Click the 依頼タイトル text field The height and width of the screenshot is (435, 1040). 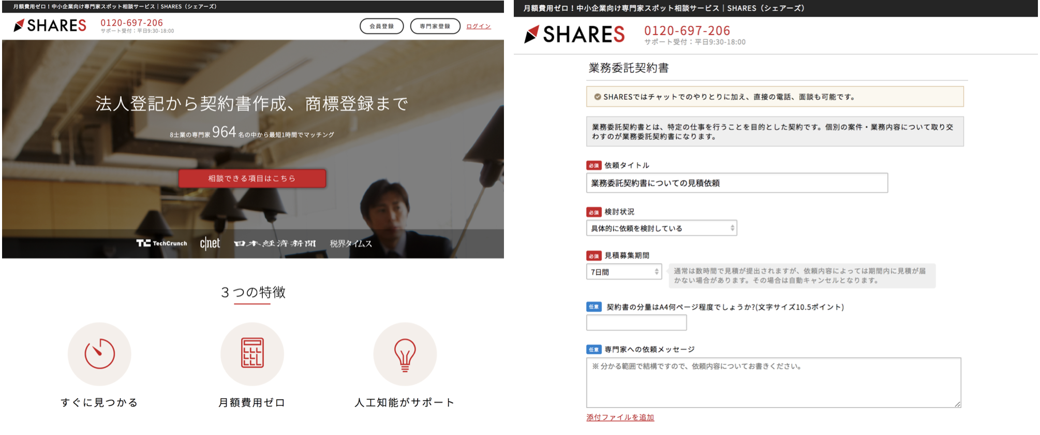(x=736, y=183)
